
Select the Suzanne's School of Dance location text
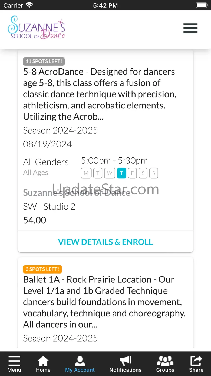(77, 193)
